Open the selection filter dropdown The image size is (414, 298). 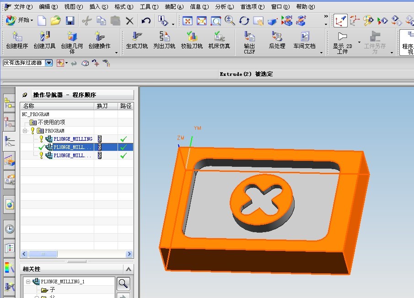click(48, 63)
